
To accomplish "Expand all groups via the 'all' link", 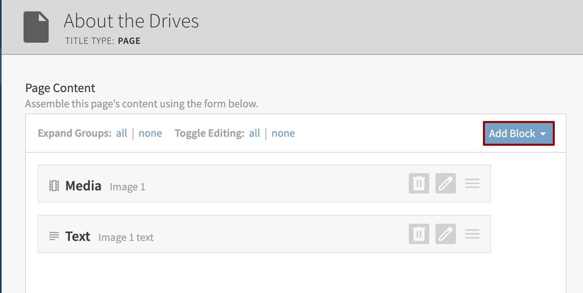I will click(122, 133).
